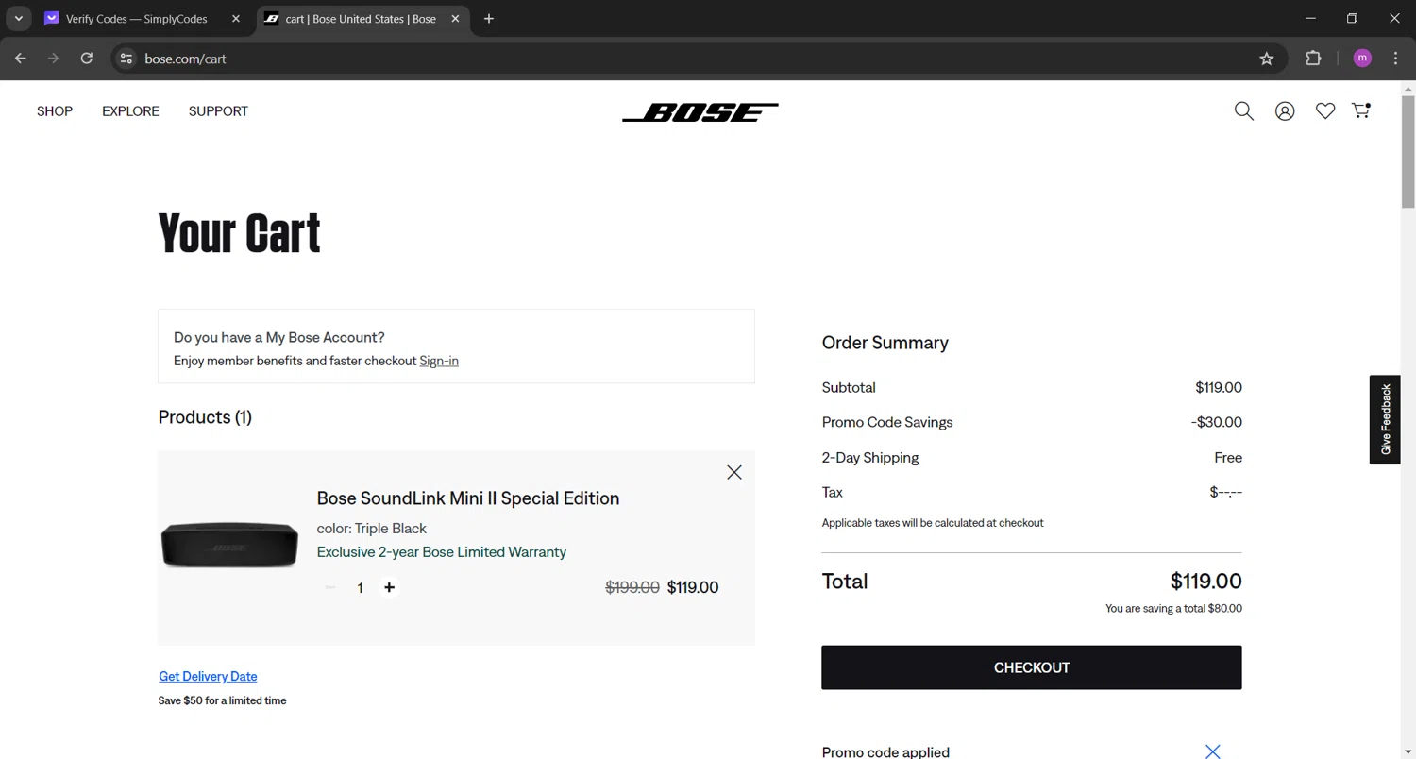The height and width of the screenshot is (759, 1416).
Task: Open the EXPLORE menu
Action: (x=130, y=111)
